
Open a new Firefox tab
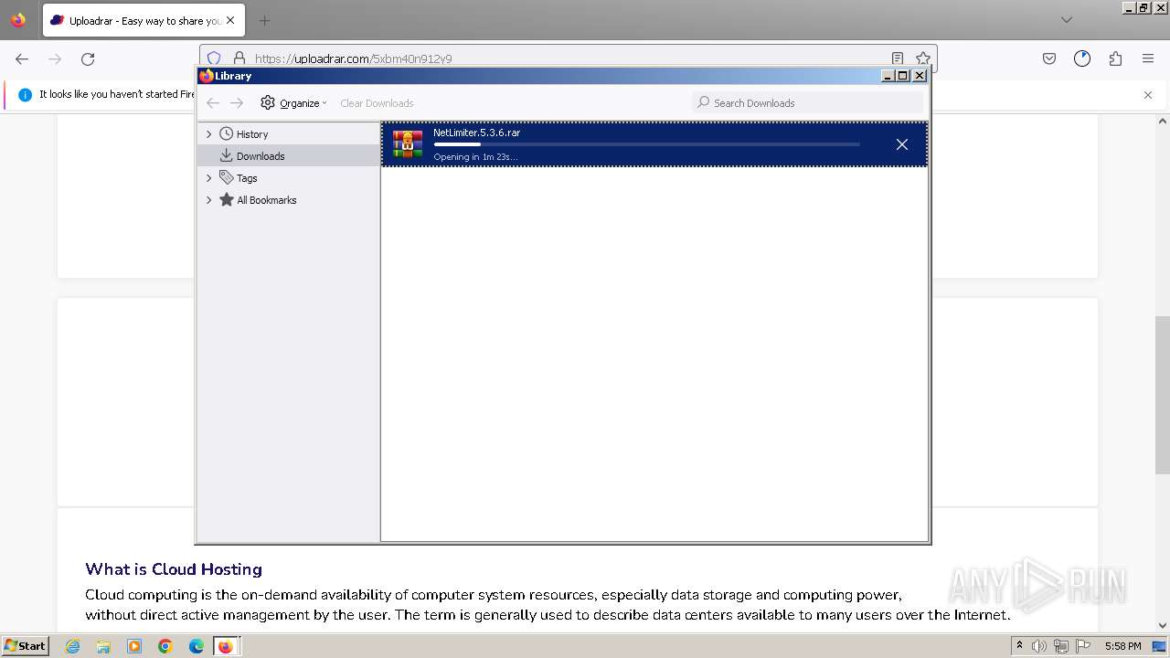(264, 20)
